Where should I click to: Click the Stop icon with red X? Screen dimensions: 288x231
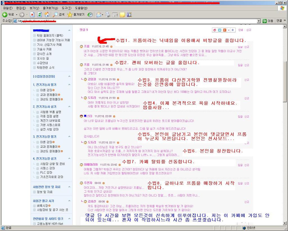click(x=32, y=15)
